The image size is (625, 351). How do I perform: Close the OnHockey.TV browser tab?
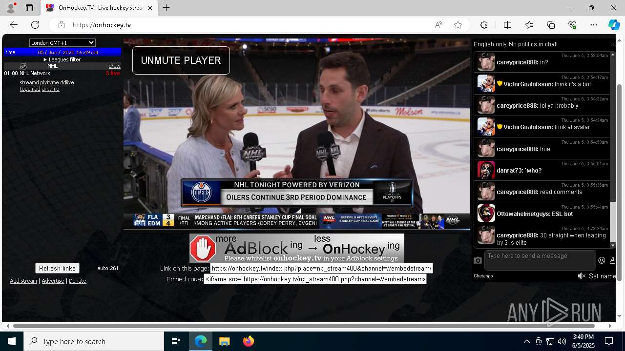point(150,8)
